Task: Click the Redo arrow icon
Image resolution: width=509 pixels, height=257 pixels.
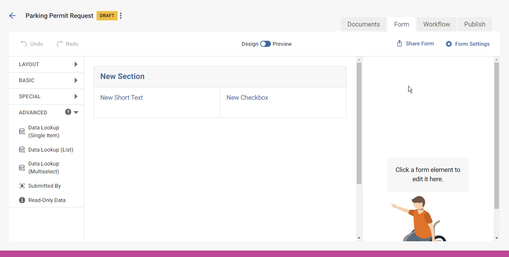Action: click(60, 44)
